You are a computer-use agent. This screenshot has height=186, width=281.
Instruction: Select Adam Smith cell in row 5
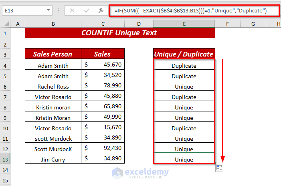click(53, 75)
